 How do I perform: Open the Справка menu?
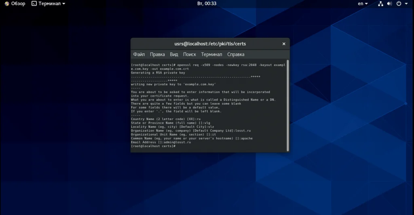click(x=236, y=54)
